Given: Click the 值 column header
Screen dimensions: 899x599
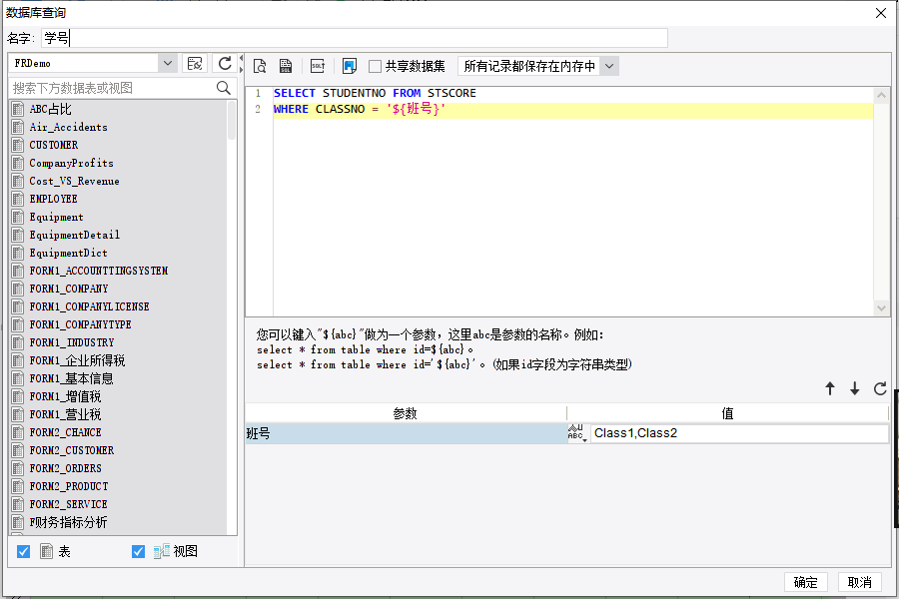Looking at the screenshot, I should click(727, 413).
